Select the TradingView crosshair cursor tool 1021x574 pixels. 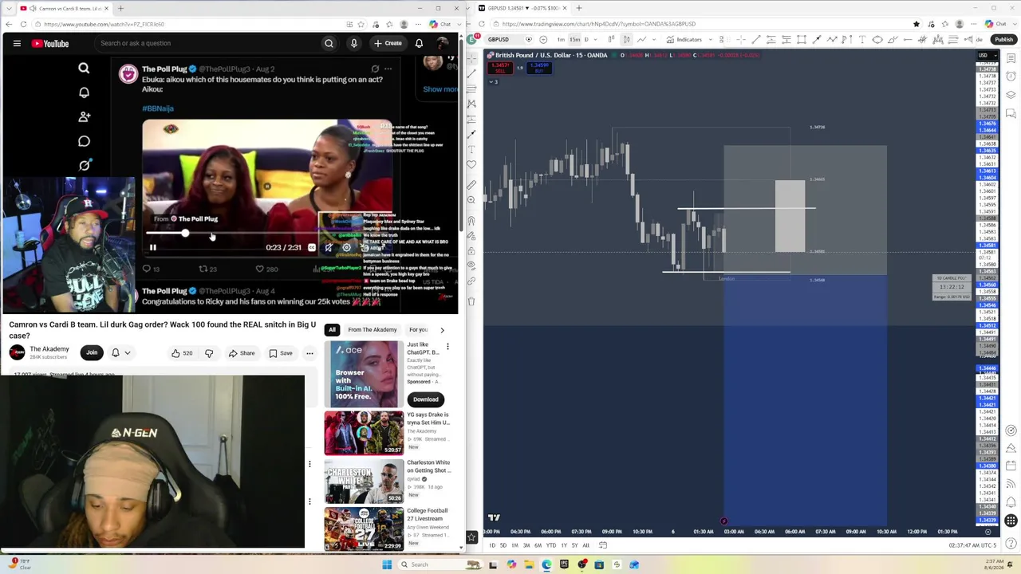[x=471, y=57]
